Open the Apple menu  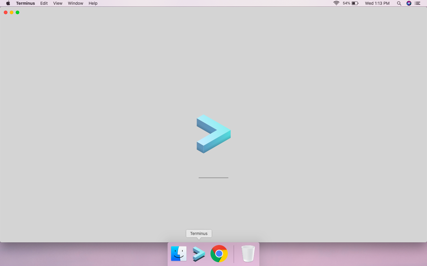(8, 3)
